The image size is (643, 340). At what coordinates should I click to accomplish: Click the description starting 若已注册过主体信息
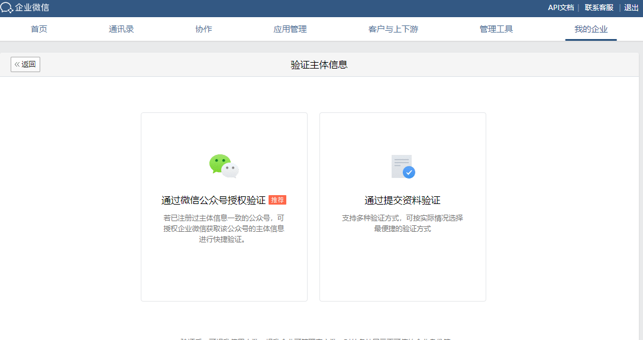[224, 228]
